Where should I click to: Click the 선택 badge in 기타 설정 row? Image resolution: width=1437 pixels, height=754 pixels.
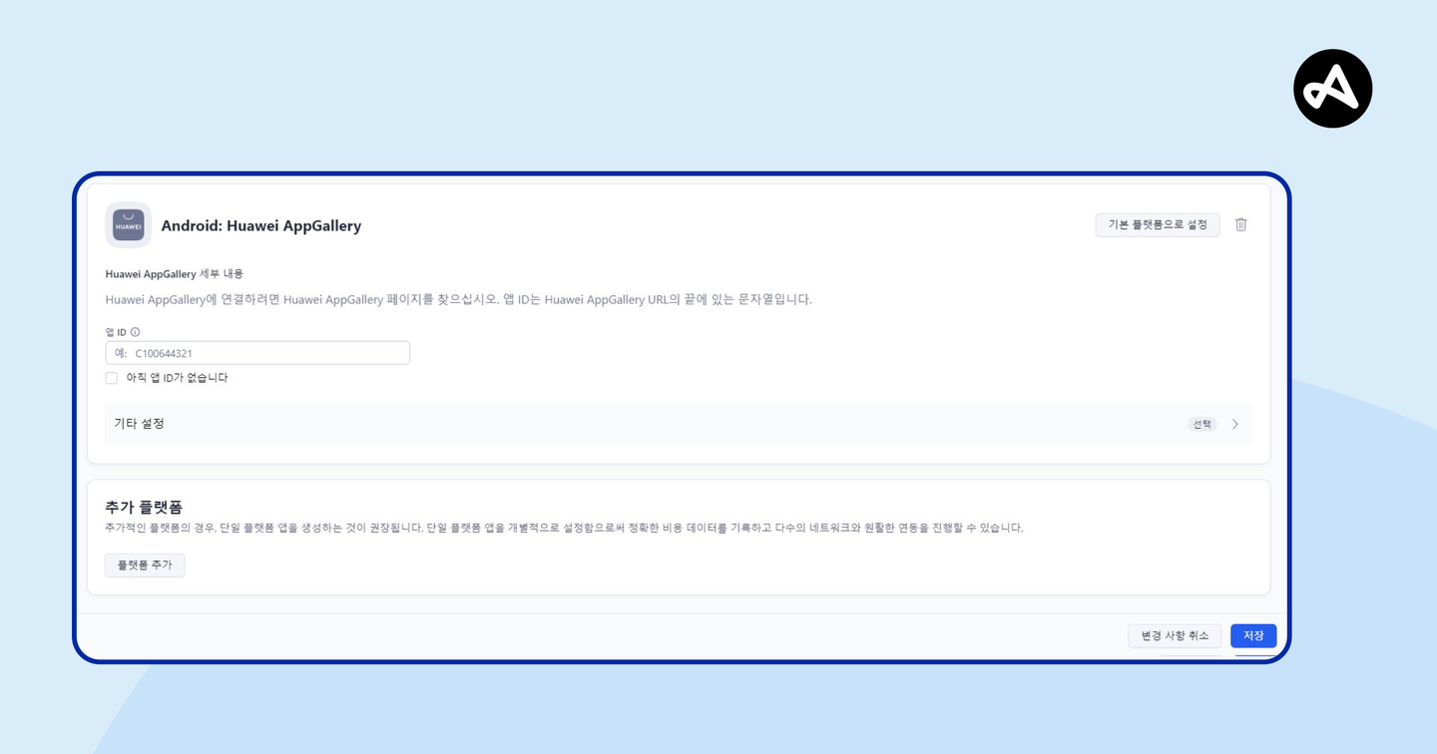point(1202,424)
